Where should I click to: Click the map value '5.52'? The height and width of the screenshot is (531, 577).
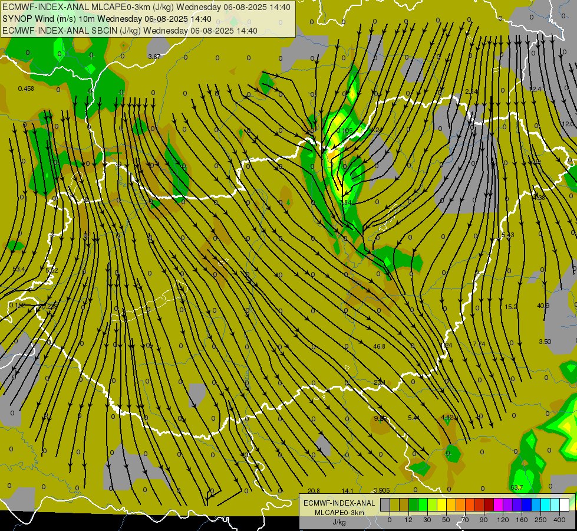[51, 270]
